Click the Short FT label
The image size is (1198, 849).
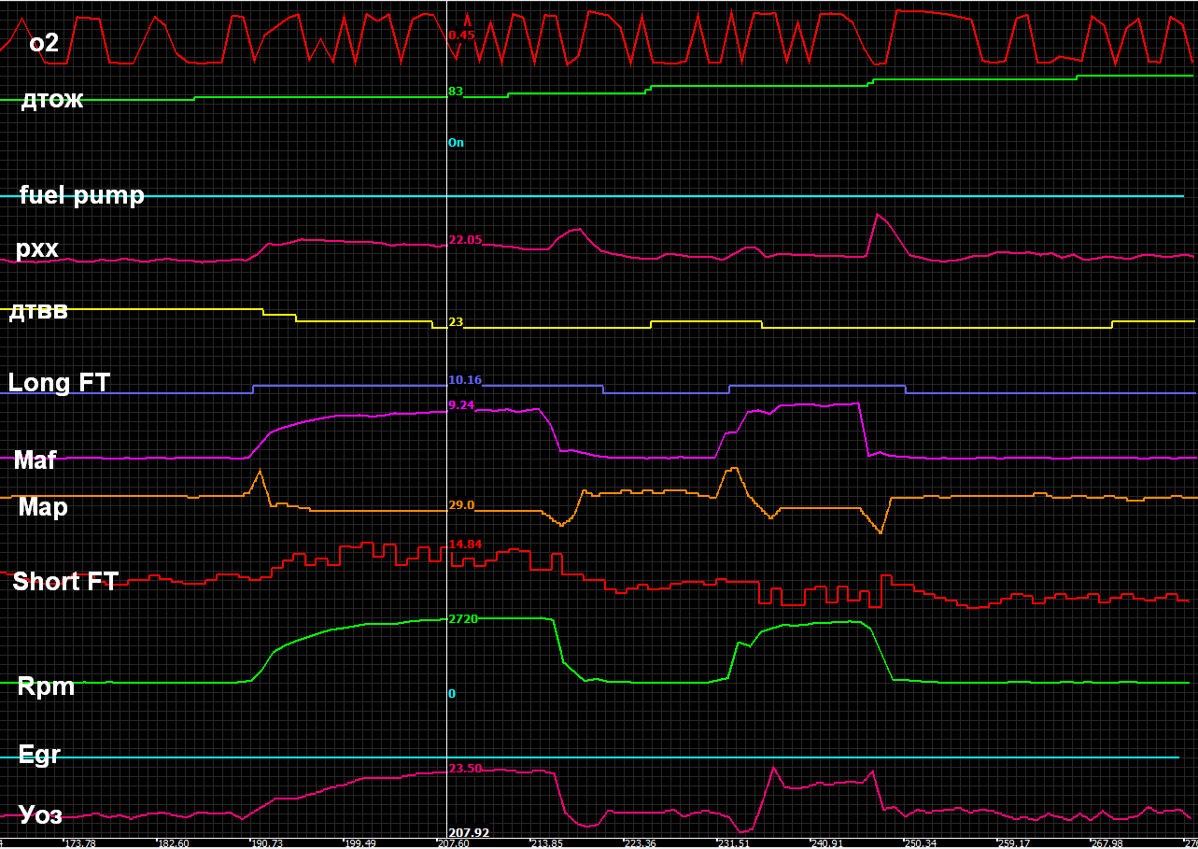65,581
